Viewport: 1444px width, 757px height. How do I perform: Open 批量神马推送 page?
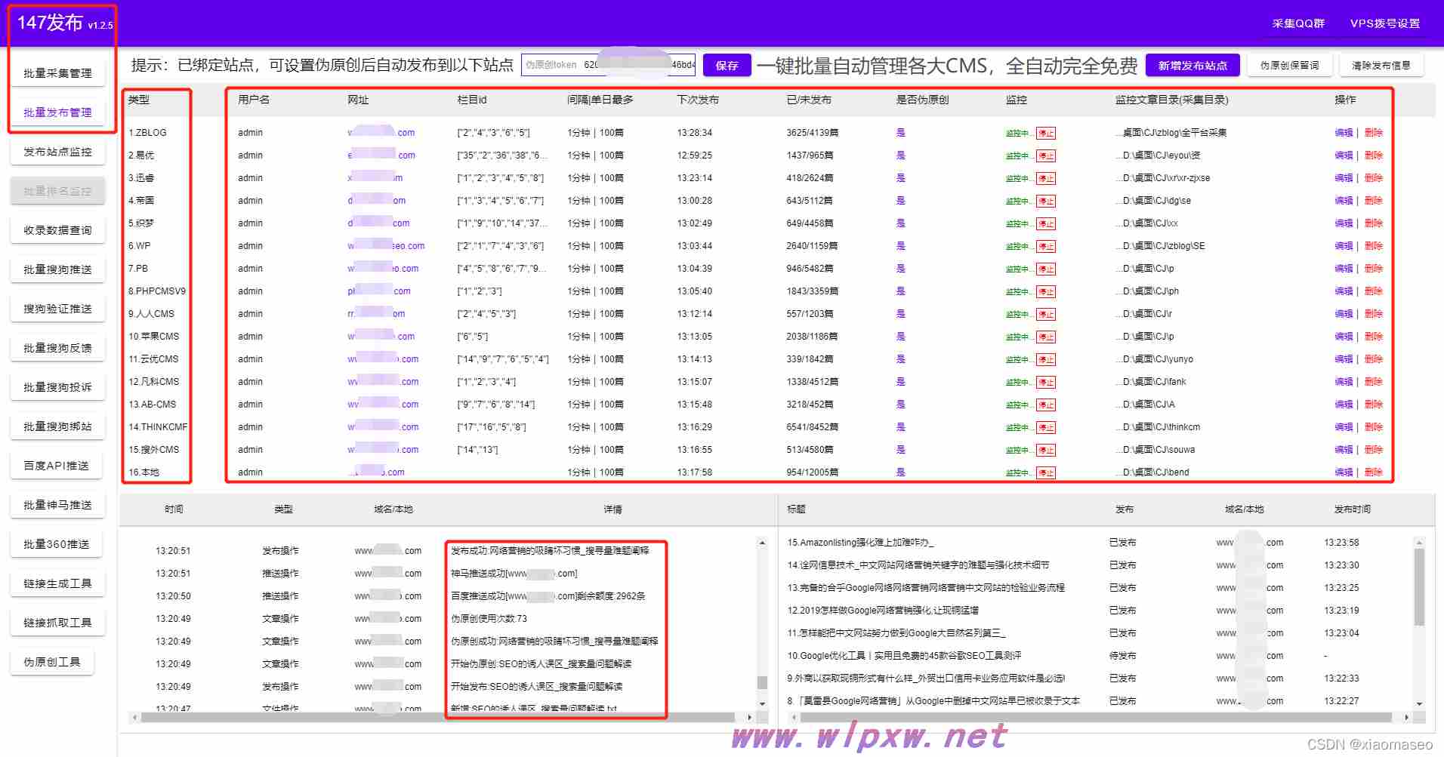(57, 505)
